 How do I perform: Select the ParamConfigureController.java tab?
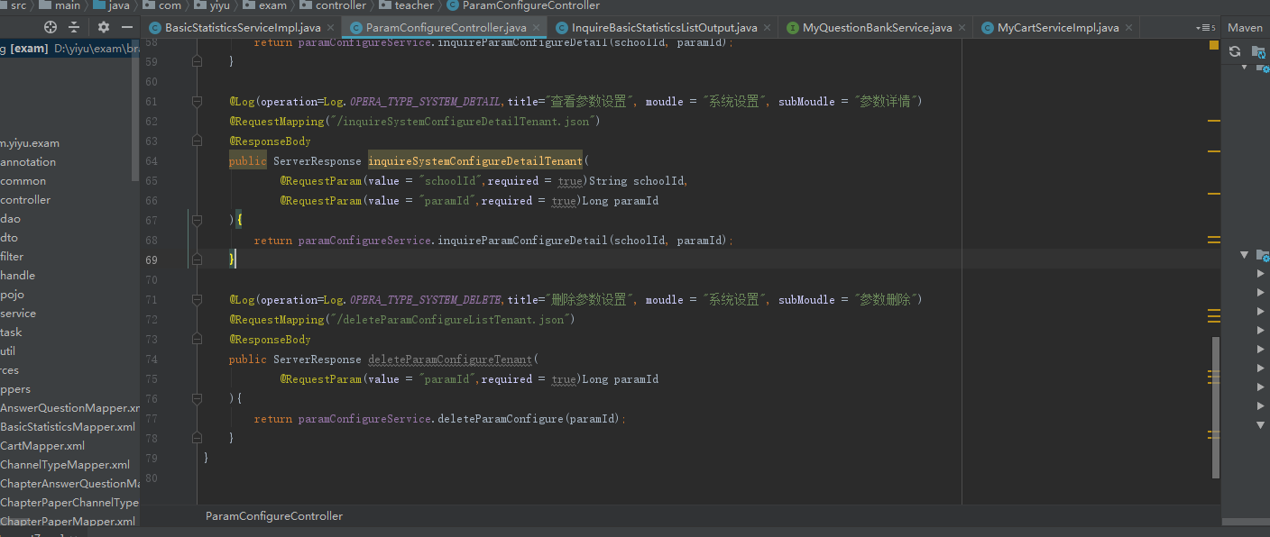click(x=446, y=28)
